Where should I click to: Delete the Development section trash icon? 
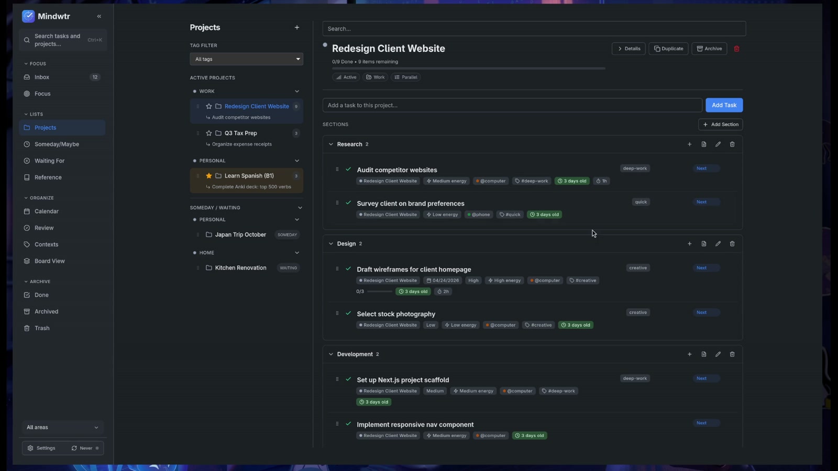[x=732, y=354]
